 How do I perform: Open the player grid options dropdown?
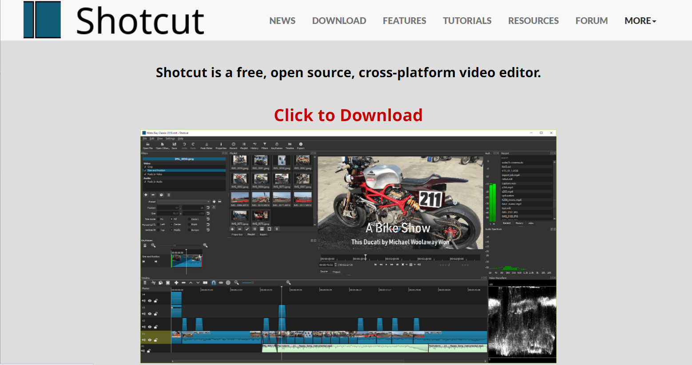[415, 265]
